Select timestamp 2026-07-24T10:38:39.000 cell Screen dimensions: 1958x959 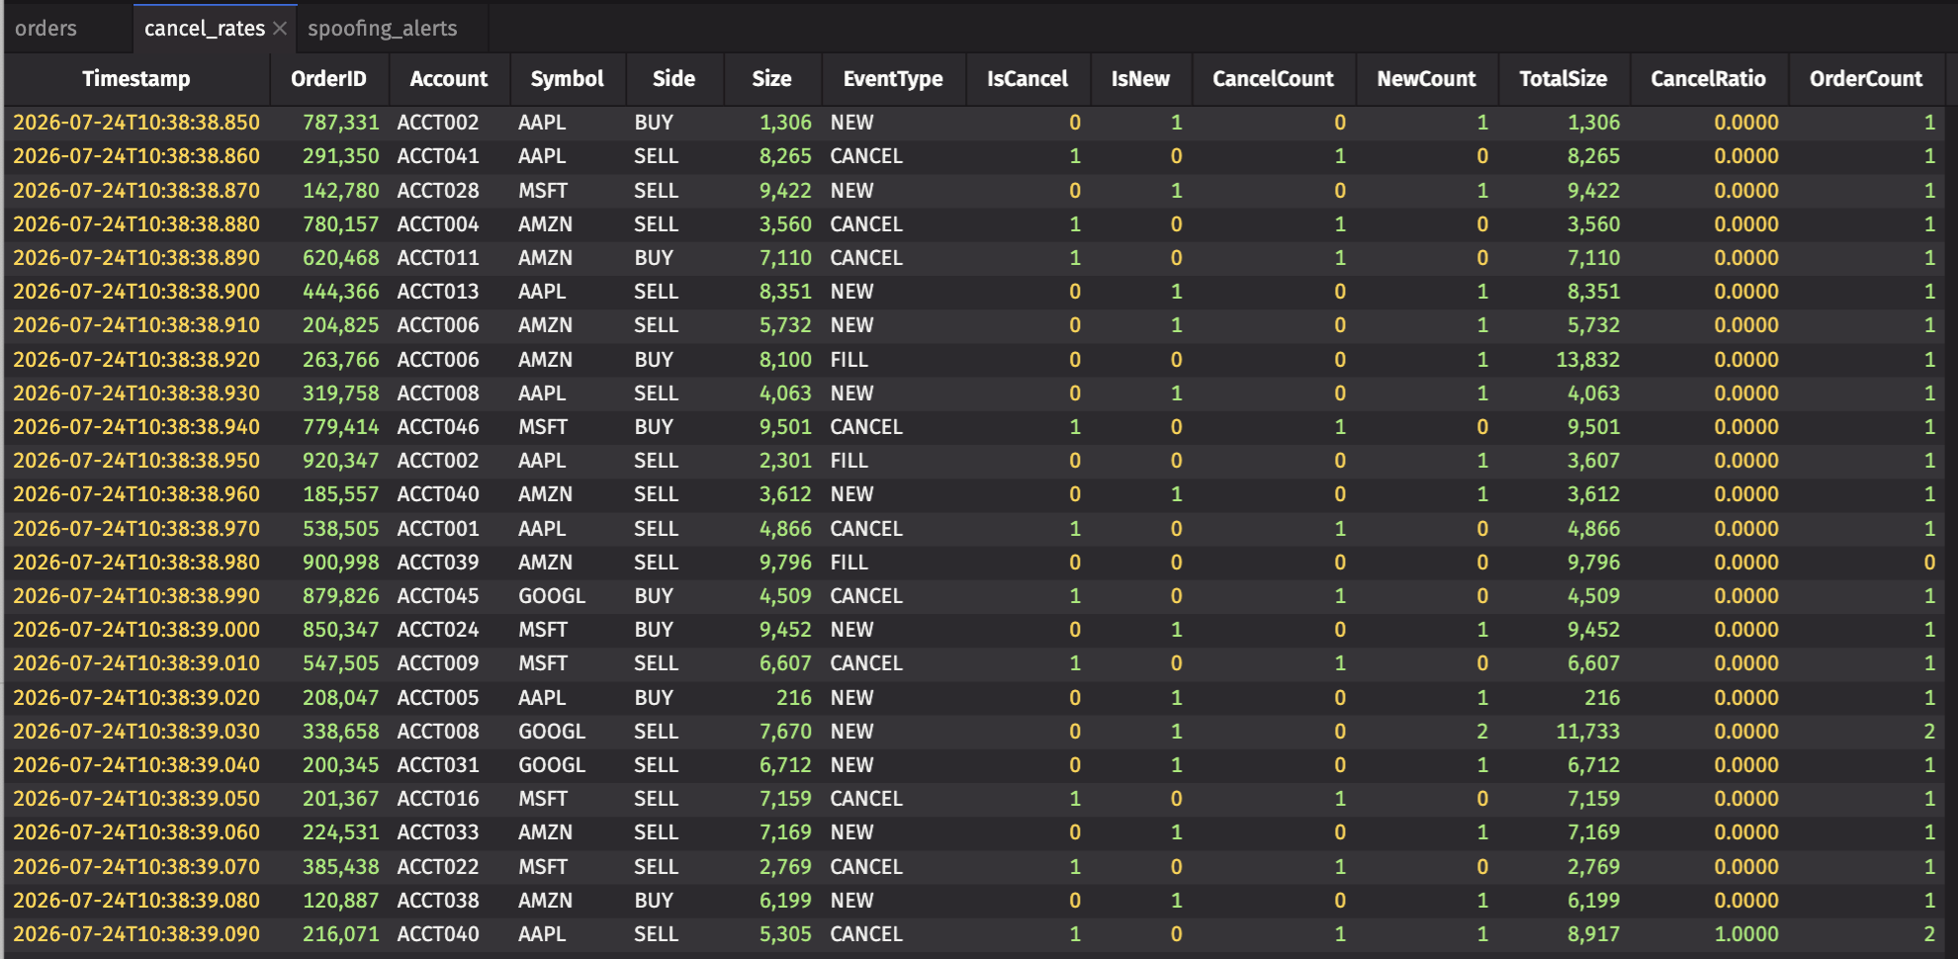pyautogui.click(x=136, y=630)
